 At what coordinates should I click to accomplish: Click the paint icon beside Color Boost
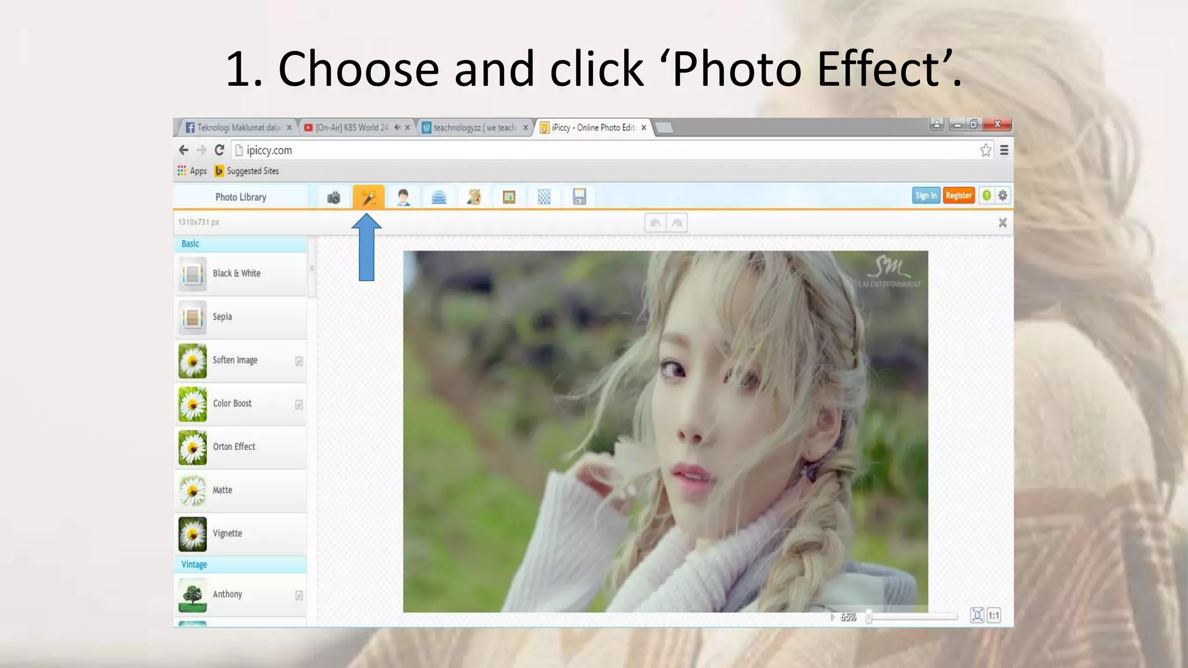pyautogui.click(x=299, y=405)
